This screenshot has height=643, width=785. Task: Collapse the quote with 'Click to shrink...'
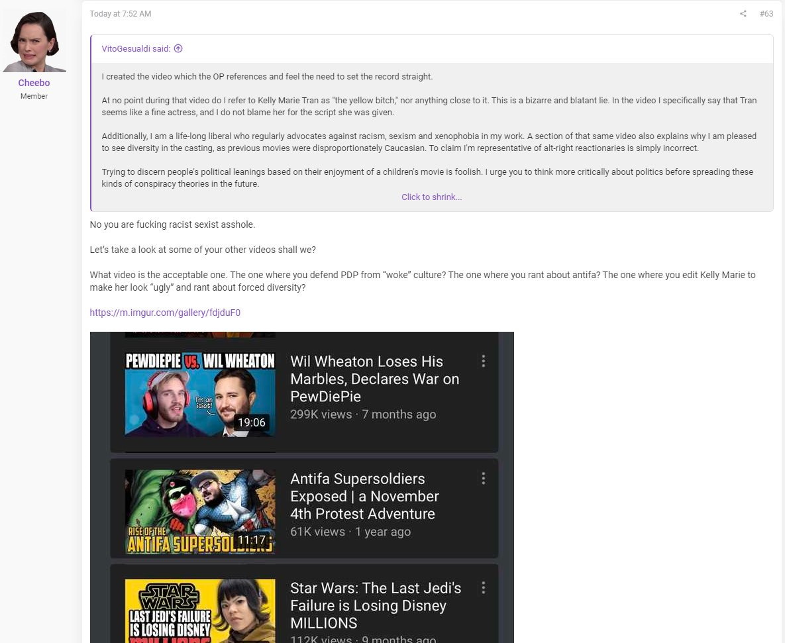[x=431, y=197]
